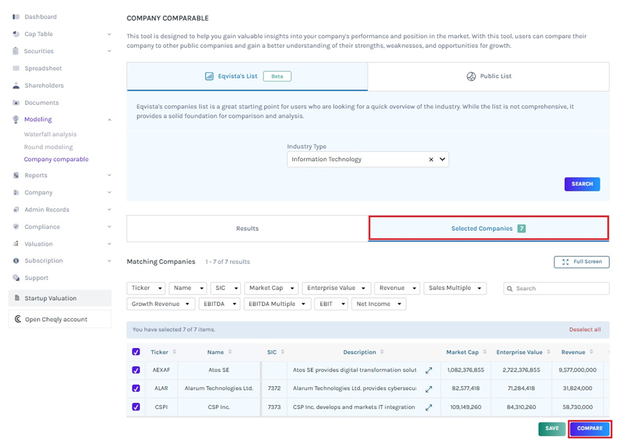Click the Full Screen button

point(581,262)
